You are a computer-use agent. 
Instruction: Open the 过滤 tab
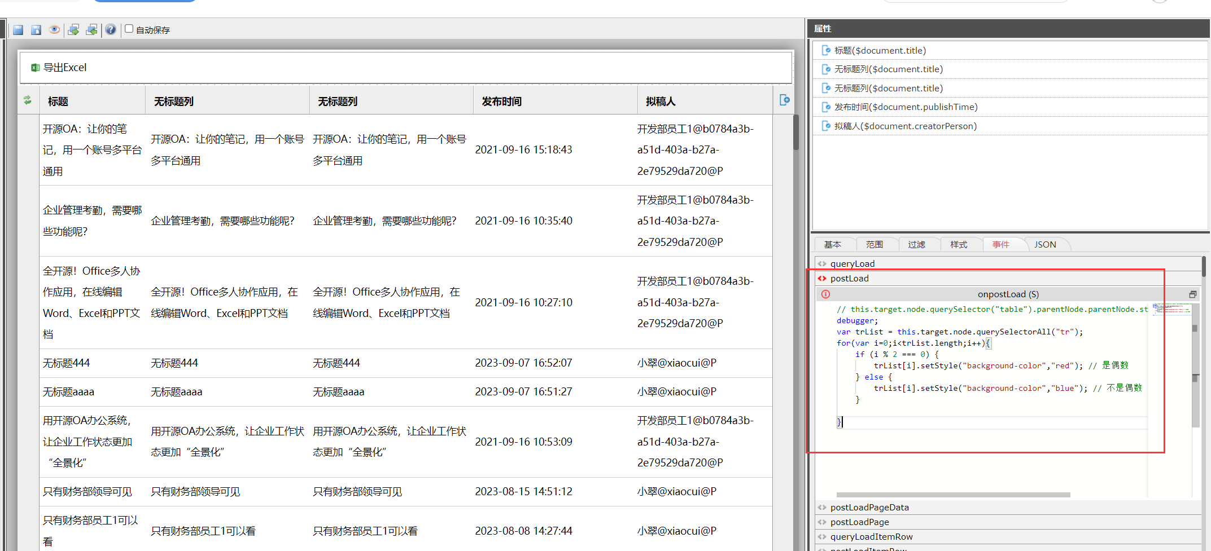pyautogui.click(x=916, y=245)
